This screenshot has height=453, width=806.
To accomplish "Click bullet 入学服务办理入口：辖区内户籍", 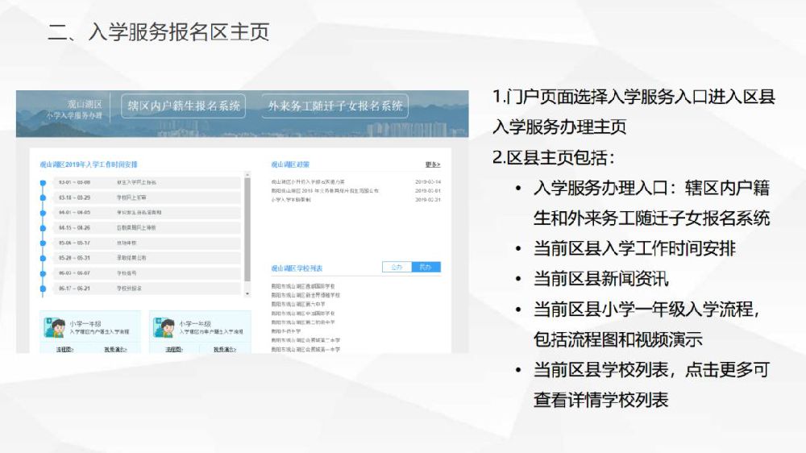I will click(652, 188).
